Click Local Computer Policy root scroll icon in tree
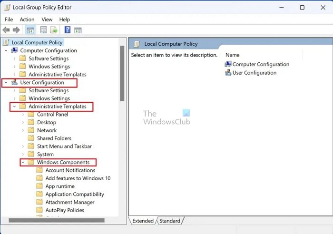This screenshot has height=234, width=333. pyautogui.click(x=6, y=42)
